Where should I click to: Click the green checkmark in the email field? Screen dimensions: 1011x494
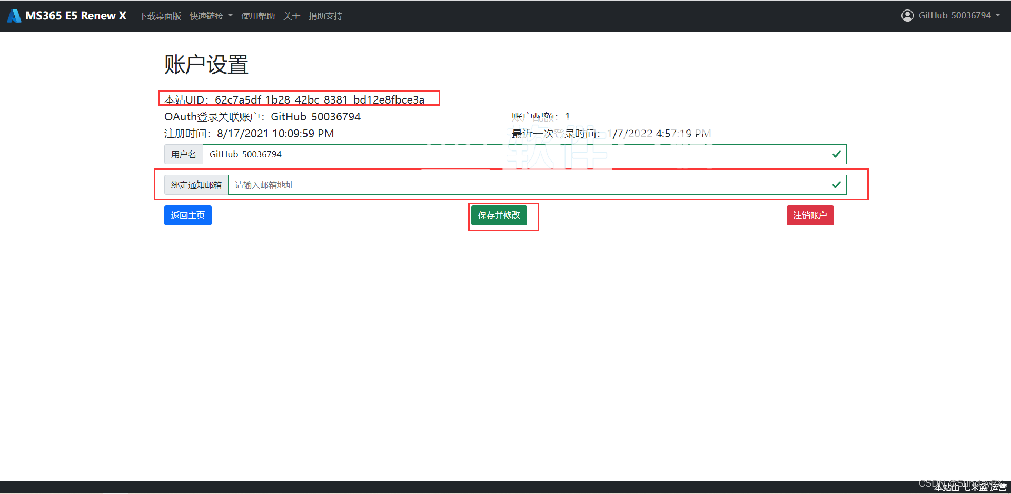coord(836,185)
